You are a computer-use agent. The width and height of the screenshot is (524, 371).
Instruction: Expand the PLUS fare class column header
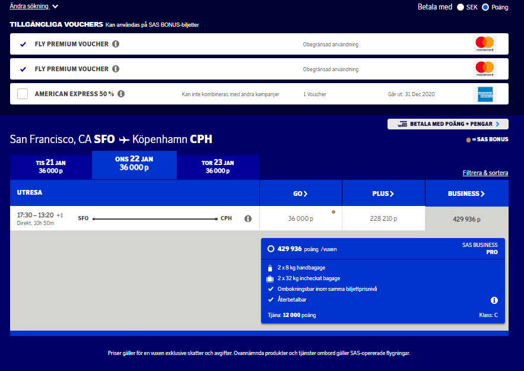coord(383,194)
